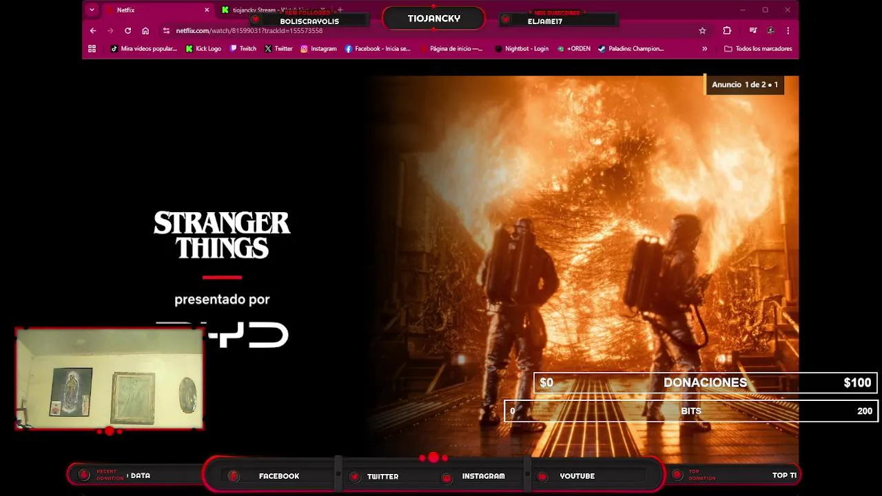Click the FACEBOOK overlay label
The width and height of the screenshot is (882, 496).
click(279, 476)
